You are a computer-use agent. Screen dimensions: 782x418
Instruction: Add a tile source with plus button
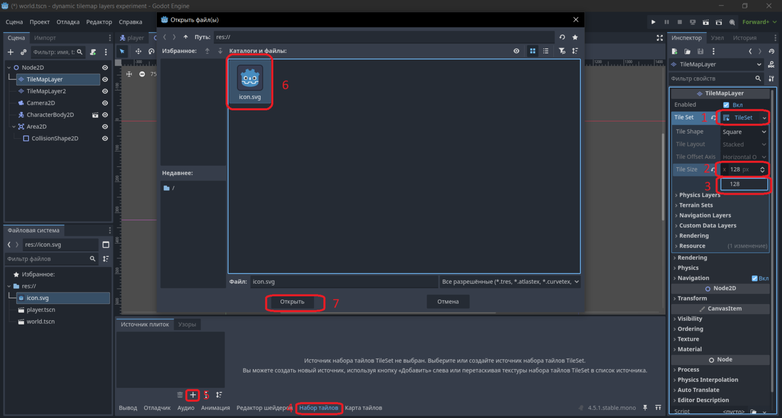(x=193, y=395)
